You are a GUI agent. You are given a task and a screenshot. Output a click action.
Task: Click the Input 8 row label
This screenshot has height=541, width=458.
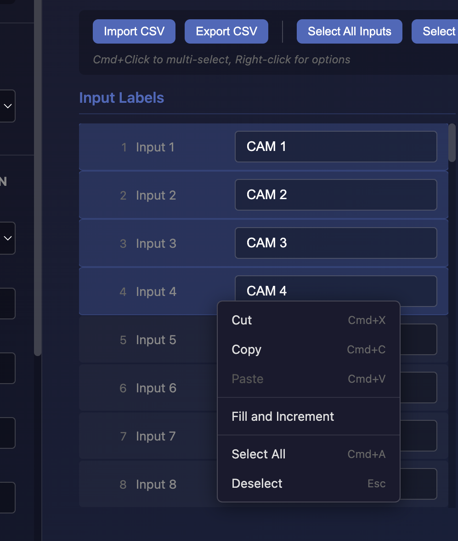pyautogui.click(x=156, y=484)
